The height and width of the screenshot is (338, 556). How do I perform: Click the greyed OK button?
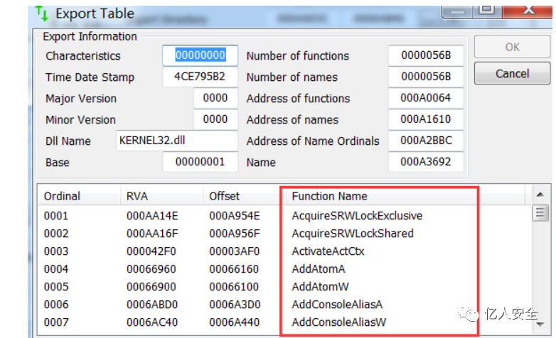pyautogui.click(x=512, y=47)
